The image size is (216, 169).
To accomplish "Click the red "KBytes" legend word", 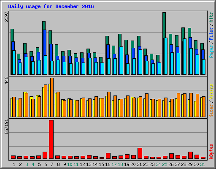I will pyautogui.click(x=211, y=152).
